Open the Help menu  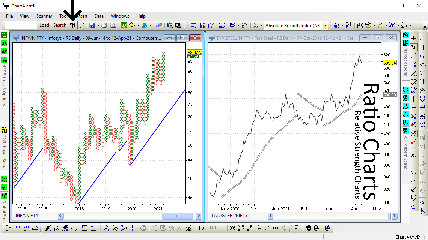141,16
